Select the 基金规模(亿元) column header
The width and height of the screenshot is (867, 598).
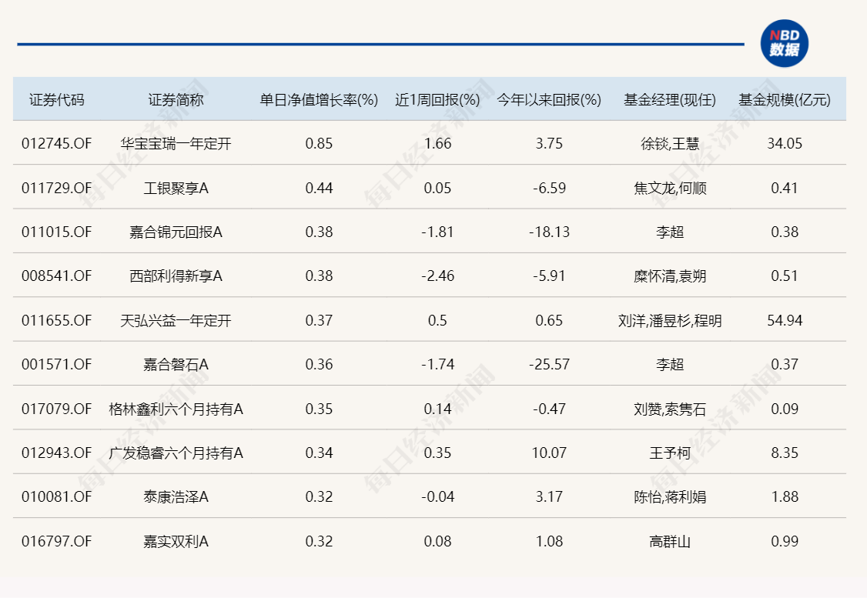click(x=785, y=100)
